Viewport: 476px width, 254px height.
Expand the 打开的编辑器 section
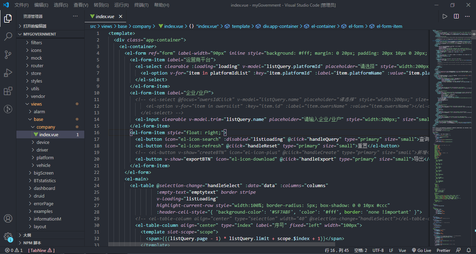[50, 26]
